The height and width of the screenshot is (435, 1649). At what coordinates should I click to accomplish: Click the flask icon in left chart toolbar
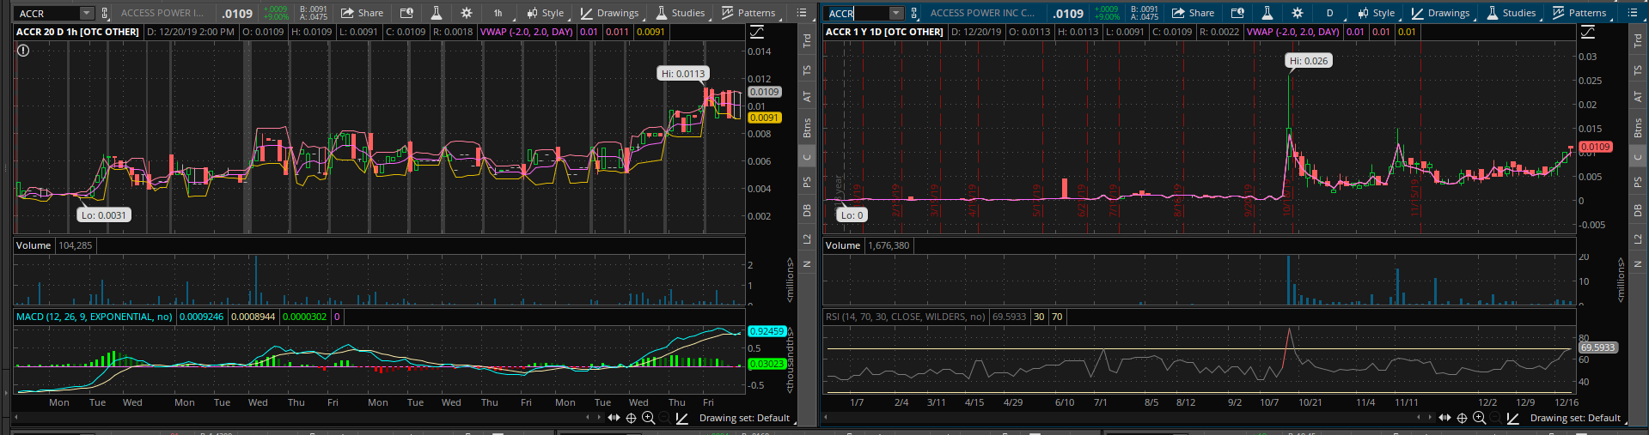coord(436,13)
